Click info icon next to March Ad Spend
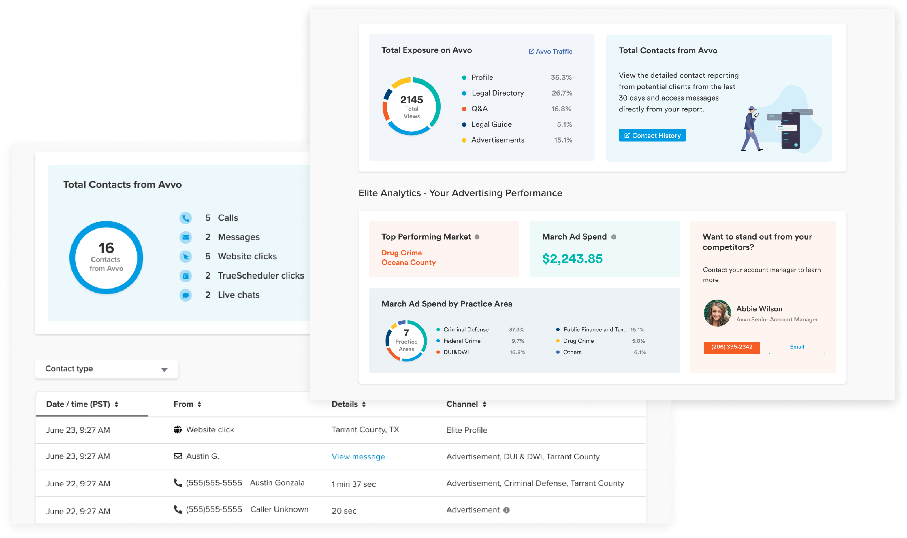The image size is (907, 538). point(614,237)
